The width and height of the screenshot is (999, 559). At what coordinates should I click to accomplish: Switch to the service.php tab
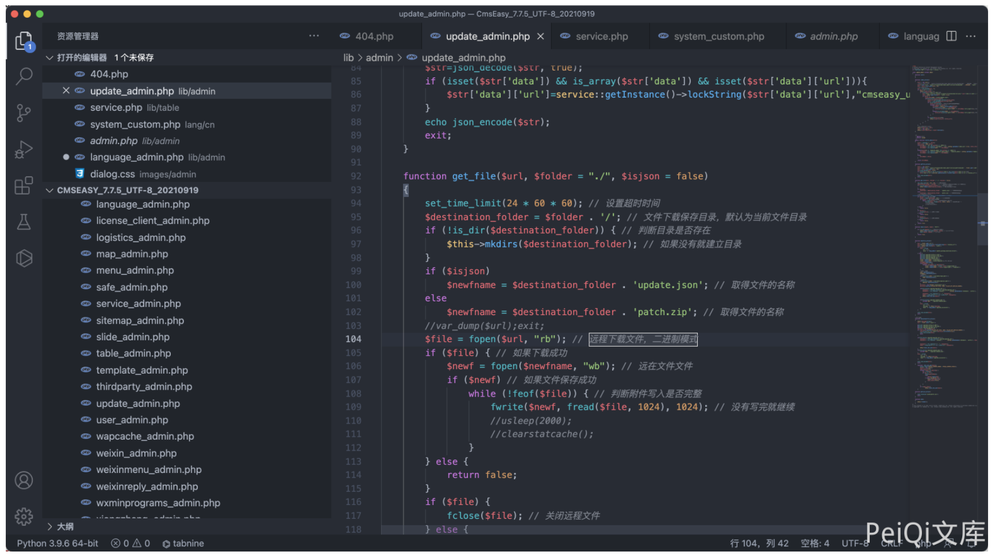coord(601,36)
